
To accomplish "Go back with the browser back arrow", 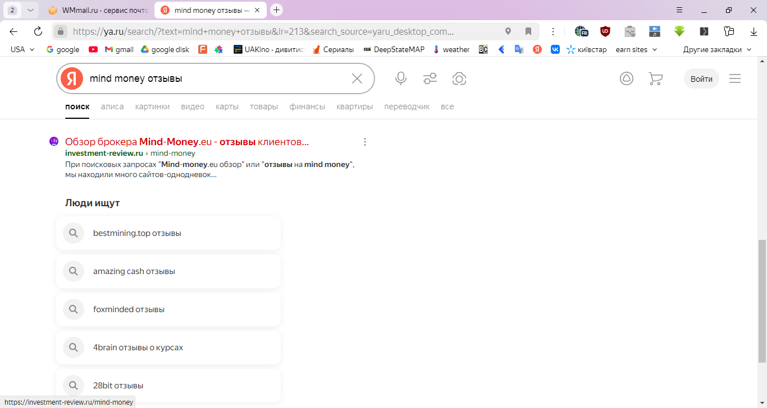I will click(x=13, y=31).
